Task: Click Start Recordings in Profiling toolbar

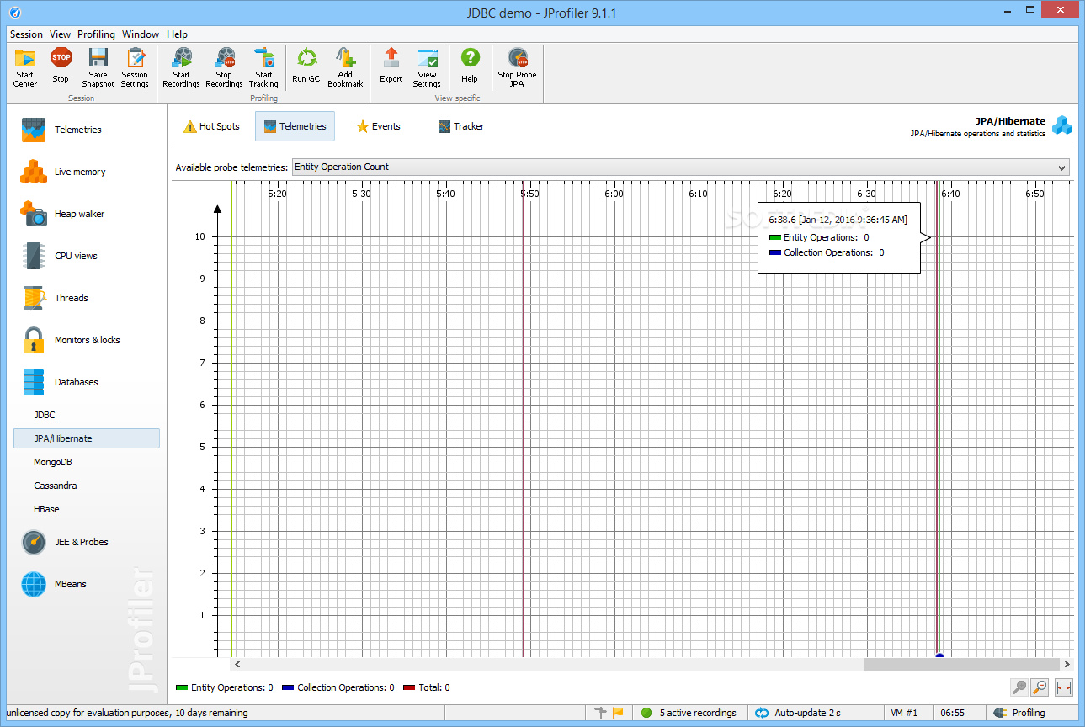Action: [181, 67]
